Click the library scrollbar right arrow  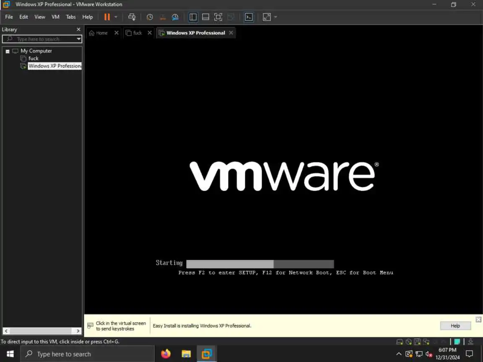click(78, 331)
